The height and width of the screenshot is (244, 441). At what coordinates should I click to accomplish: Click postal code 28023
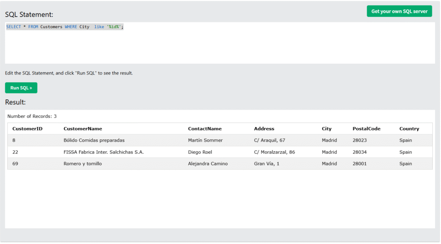point(359,140)
